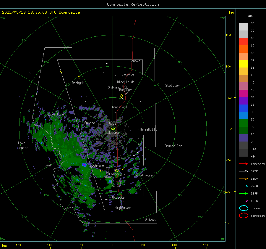Click the Sylvan label on map
The image size is (266, 249).
(x=113, y=87)
